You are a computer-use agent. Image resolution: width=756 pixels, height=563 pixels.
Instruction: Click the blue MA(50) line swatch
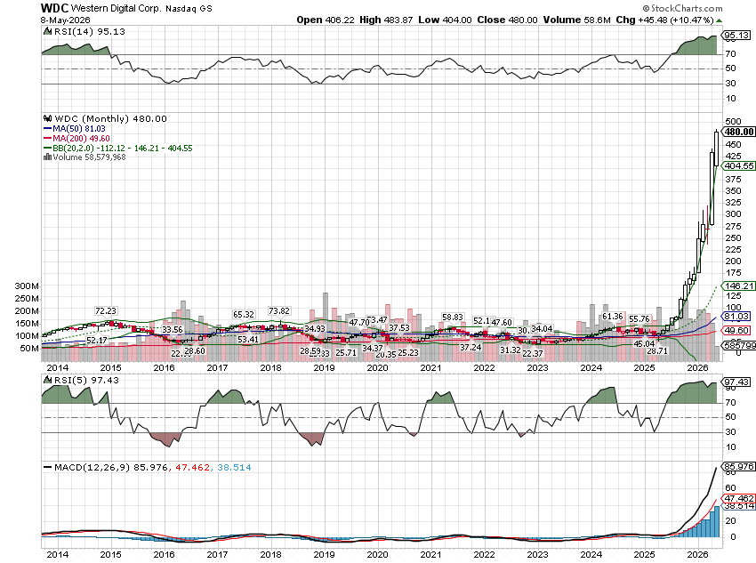47,129
